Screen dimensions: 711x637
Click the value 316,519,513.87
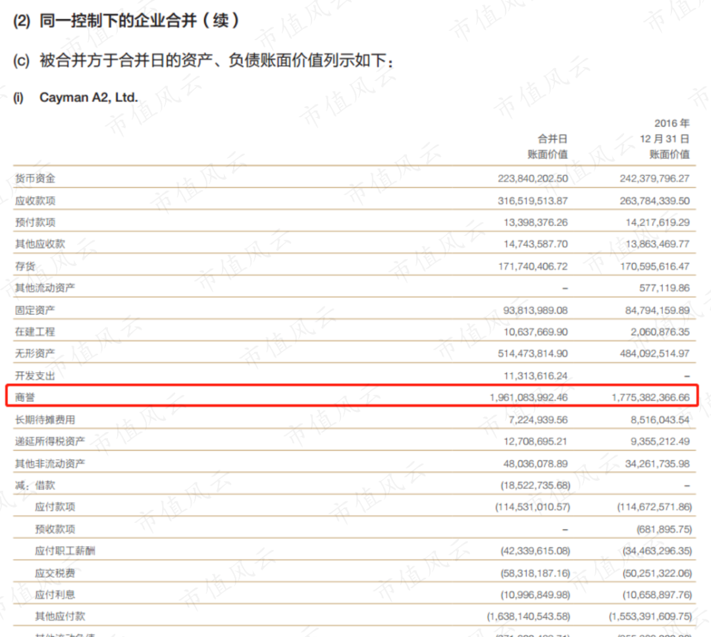(x=533, y=200)
